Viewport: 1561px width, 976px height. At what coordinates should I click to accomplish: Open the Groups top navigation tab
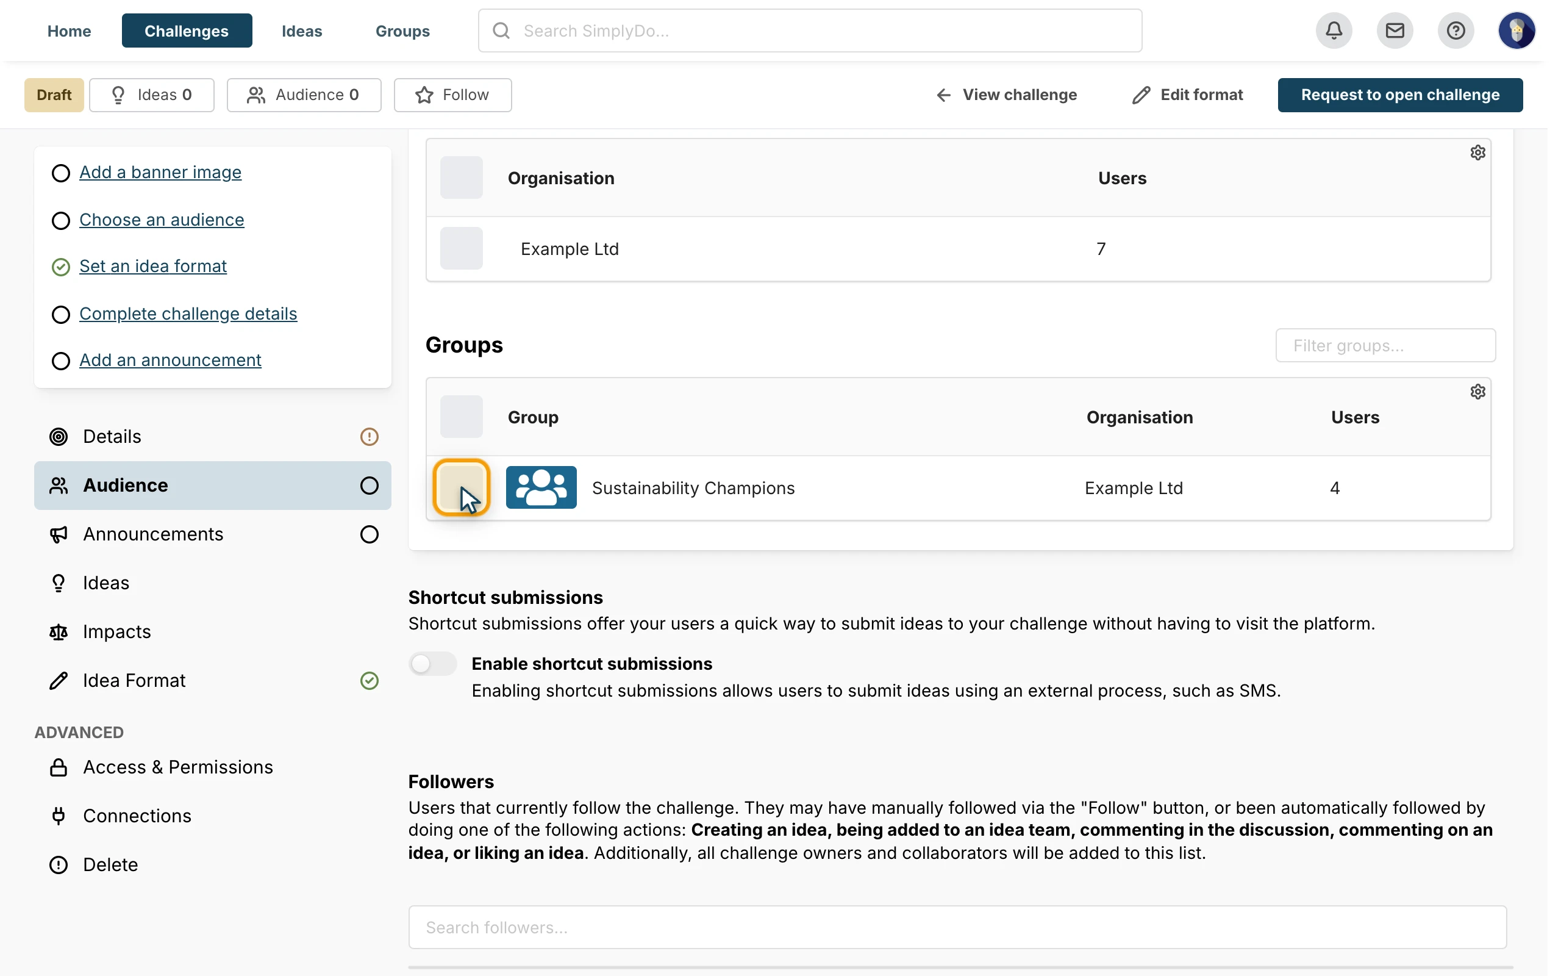point(402,30)
